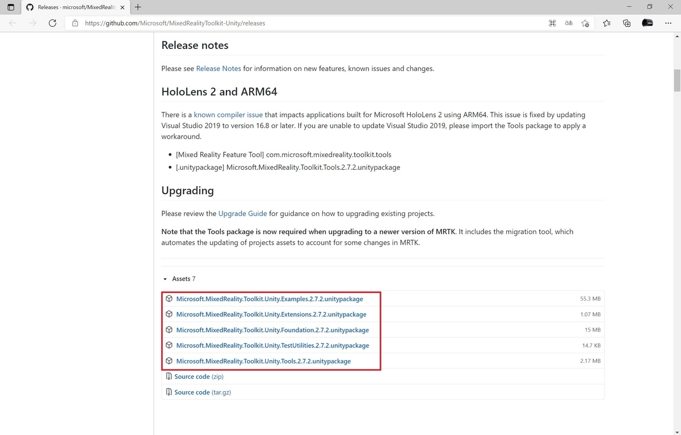
Task: Click the 15 MB file size
Action: (592, 330)
